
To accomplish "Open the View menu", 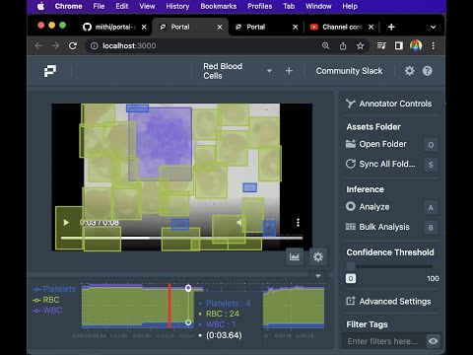I will (147, 6).
